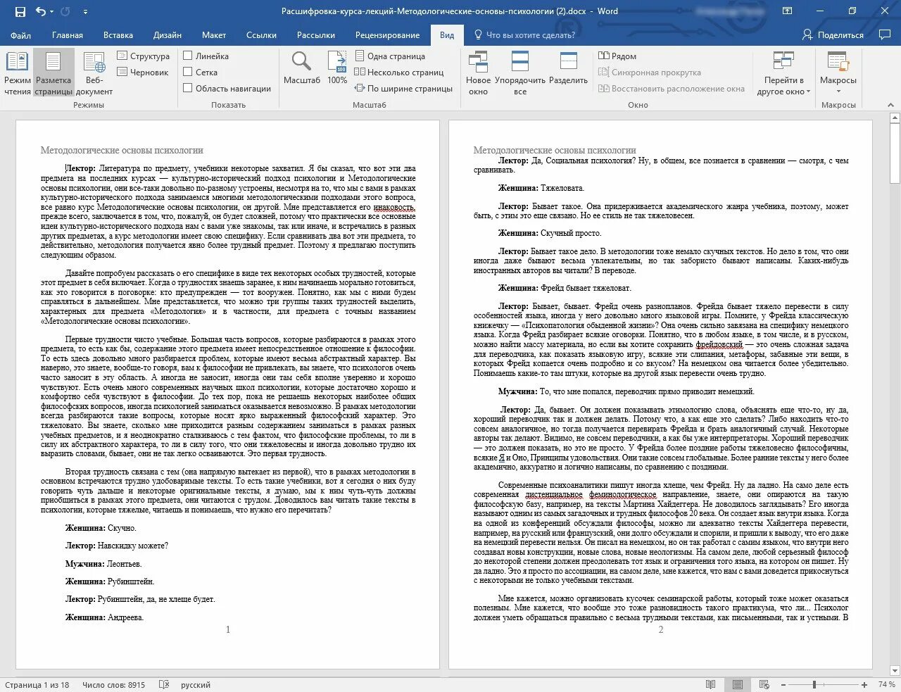The height and width of the screenshot is (692, 901).
Task: Click the line 'Женщина: Скучно.' on page 1
Action: [101, 528]
